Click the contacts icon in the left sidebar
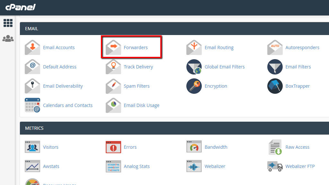The image size is (329, 185). point(8,38)
